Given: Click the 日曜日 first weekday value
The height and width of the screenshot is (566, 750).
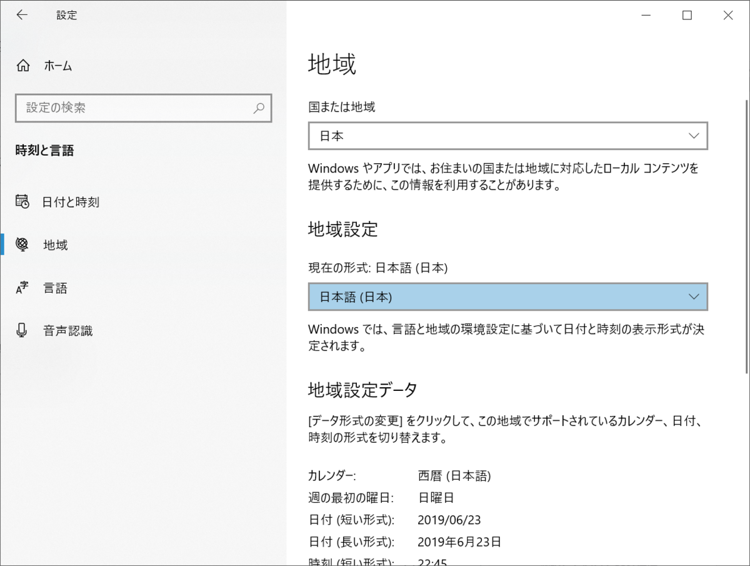Looking at the screenshot, I should (x=436, y=498).
